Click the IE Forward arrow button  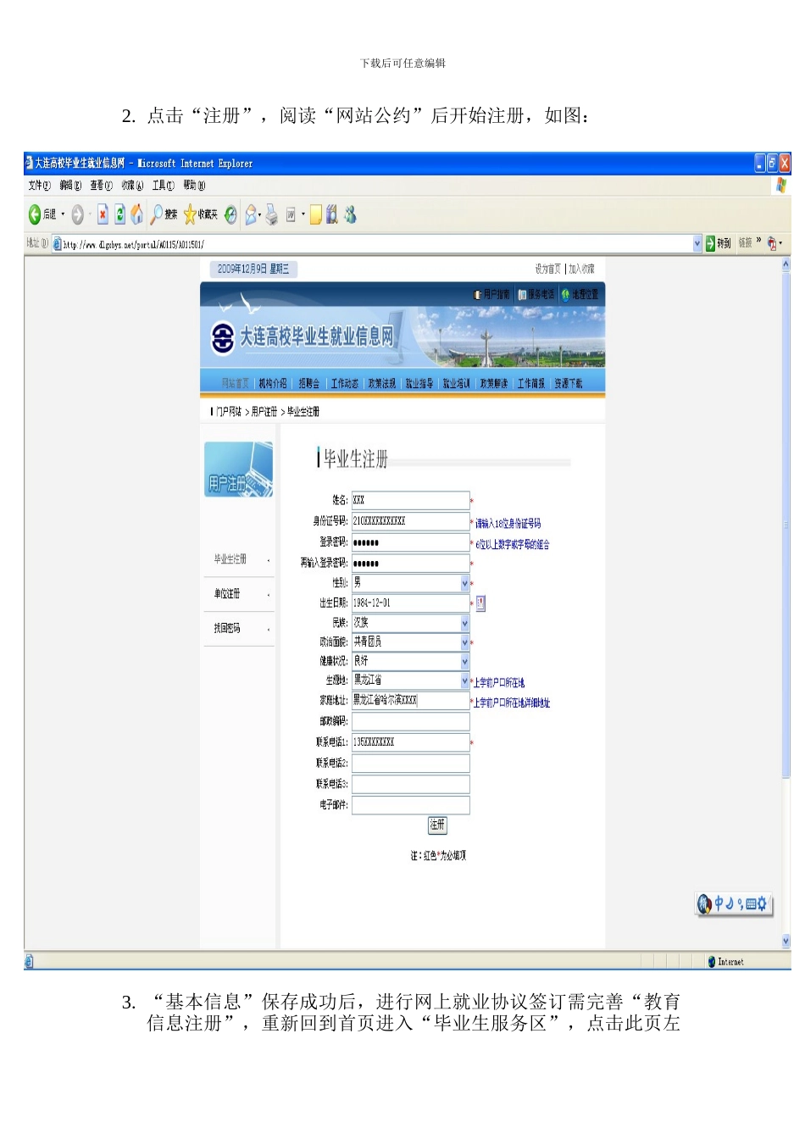(77, 214)
